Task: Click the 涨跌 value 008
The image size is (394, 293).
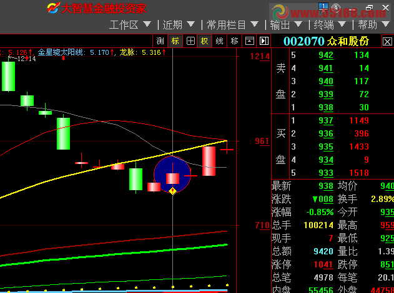Action: pos(323,199)
